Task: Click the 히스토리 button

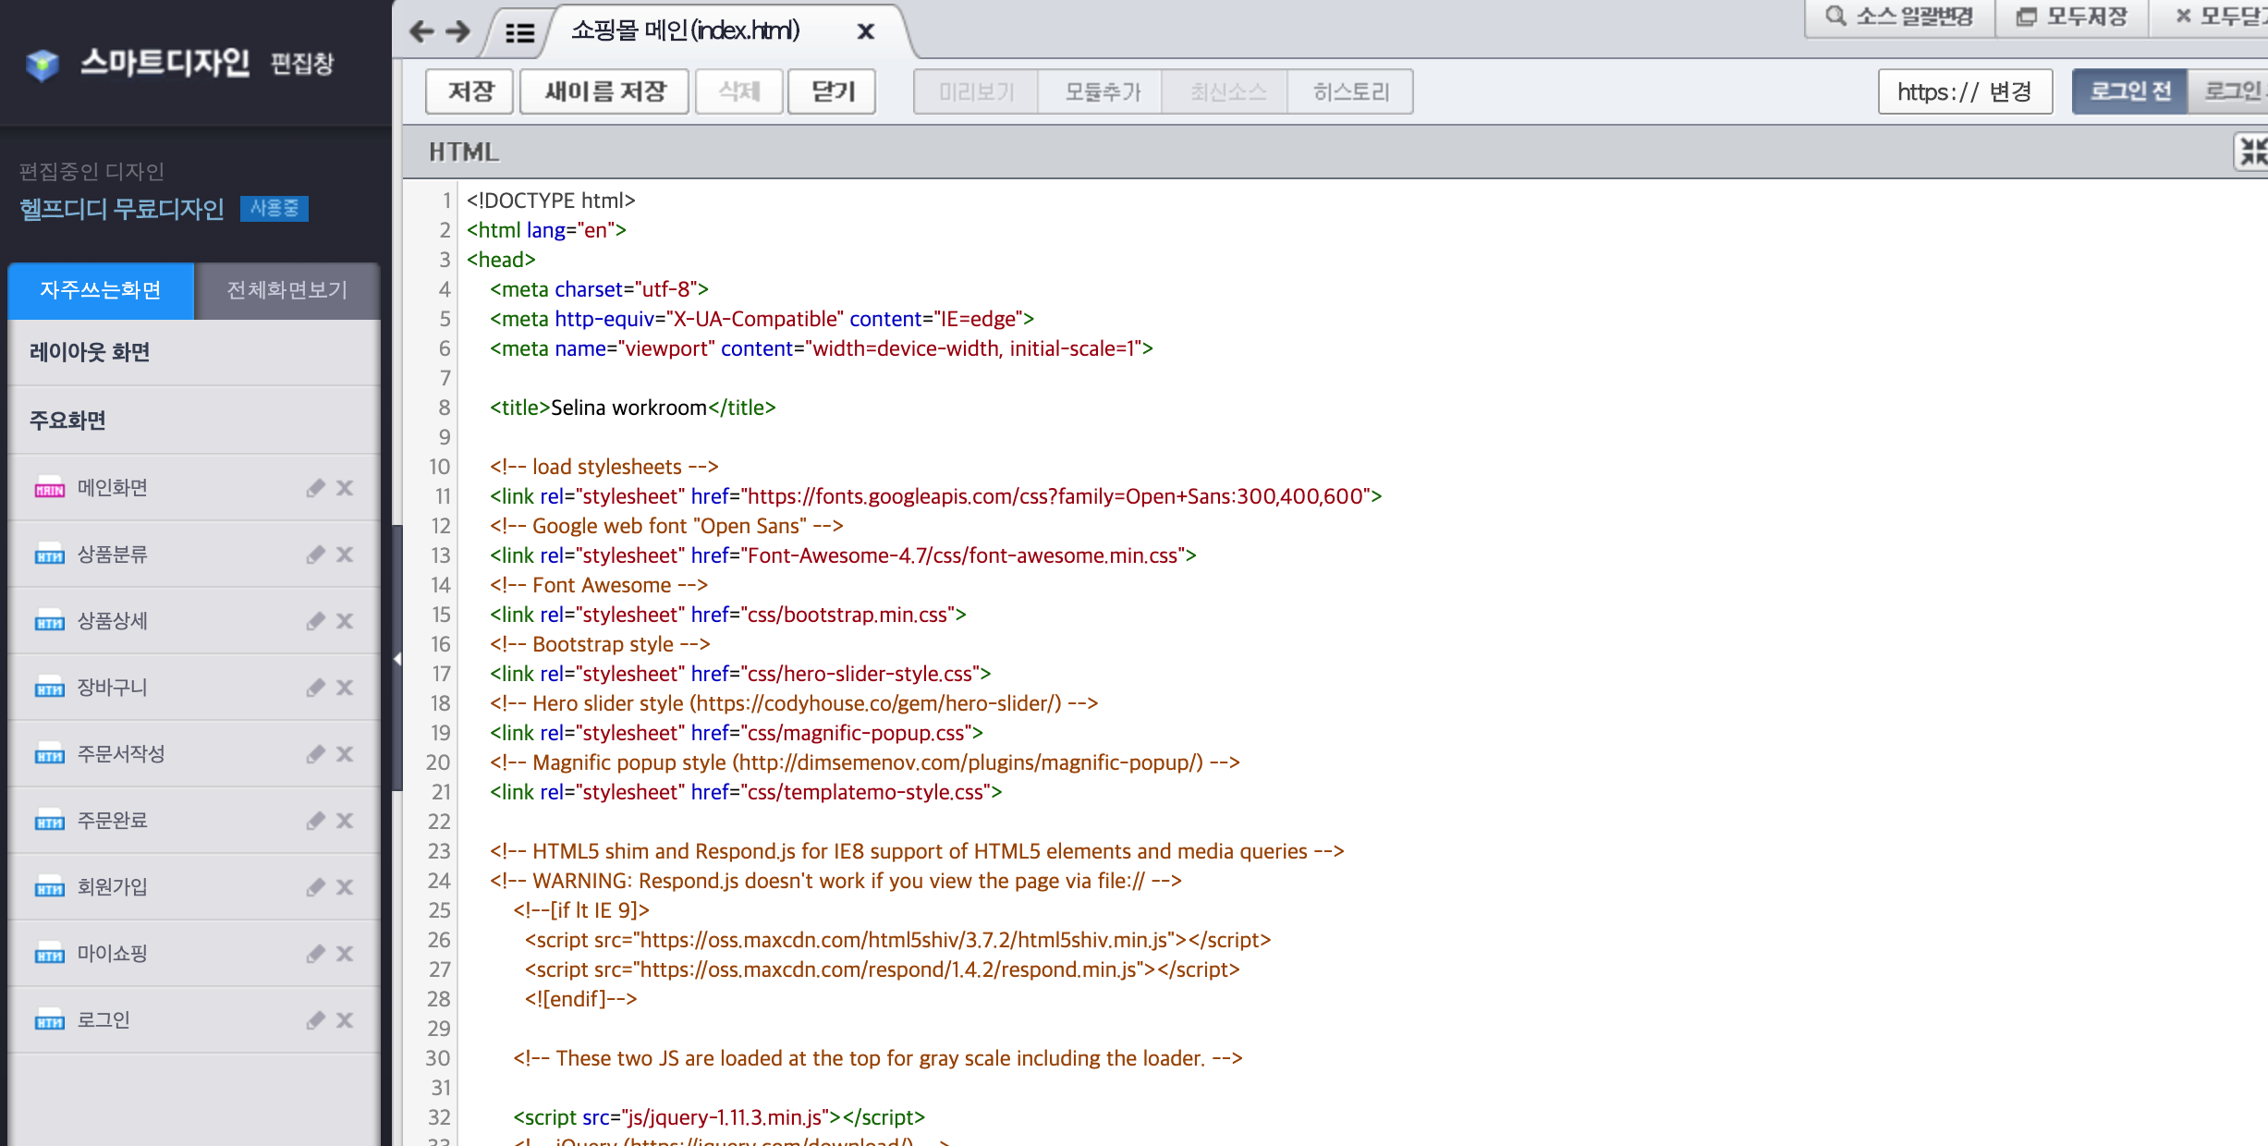Action: (1350, 91)
